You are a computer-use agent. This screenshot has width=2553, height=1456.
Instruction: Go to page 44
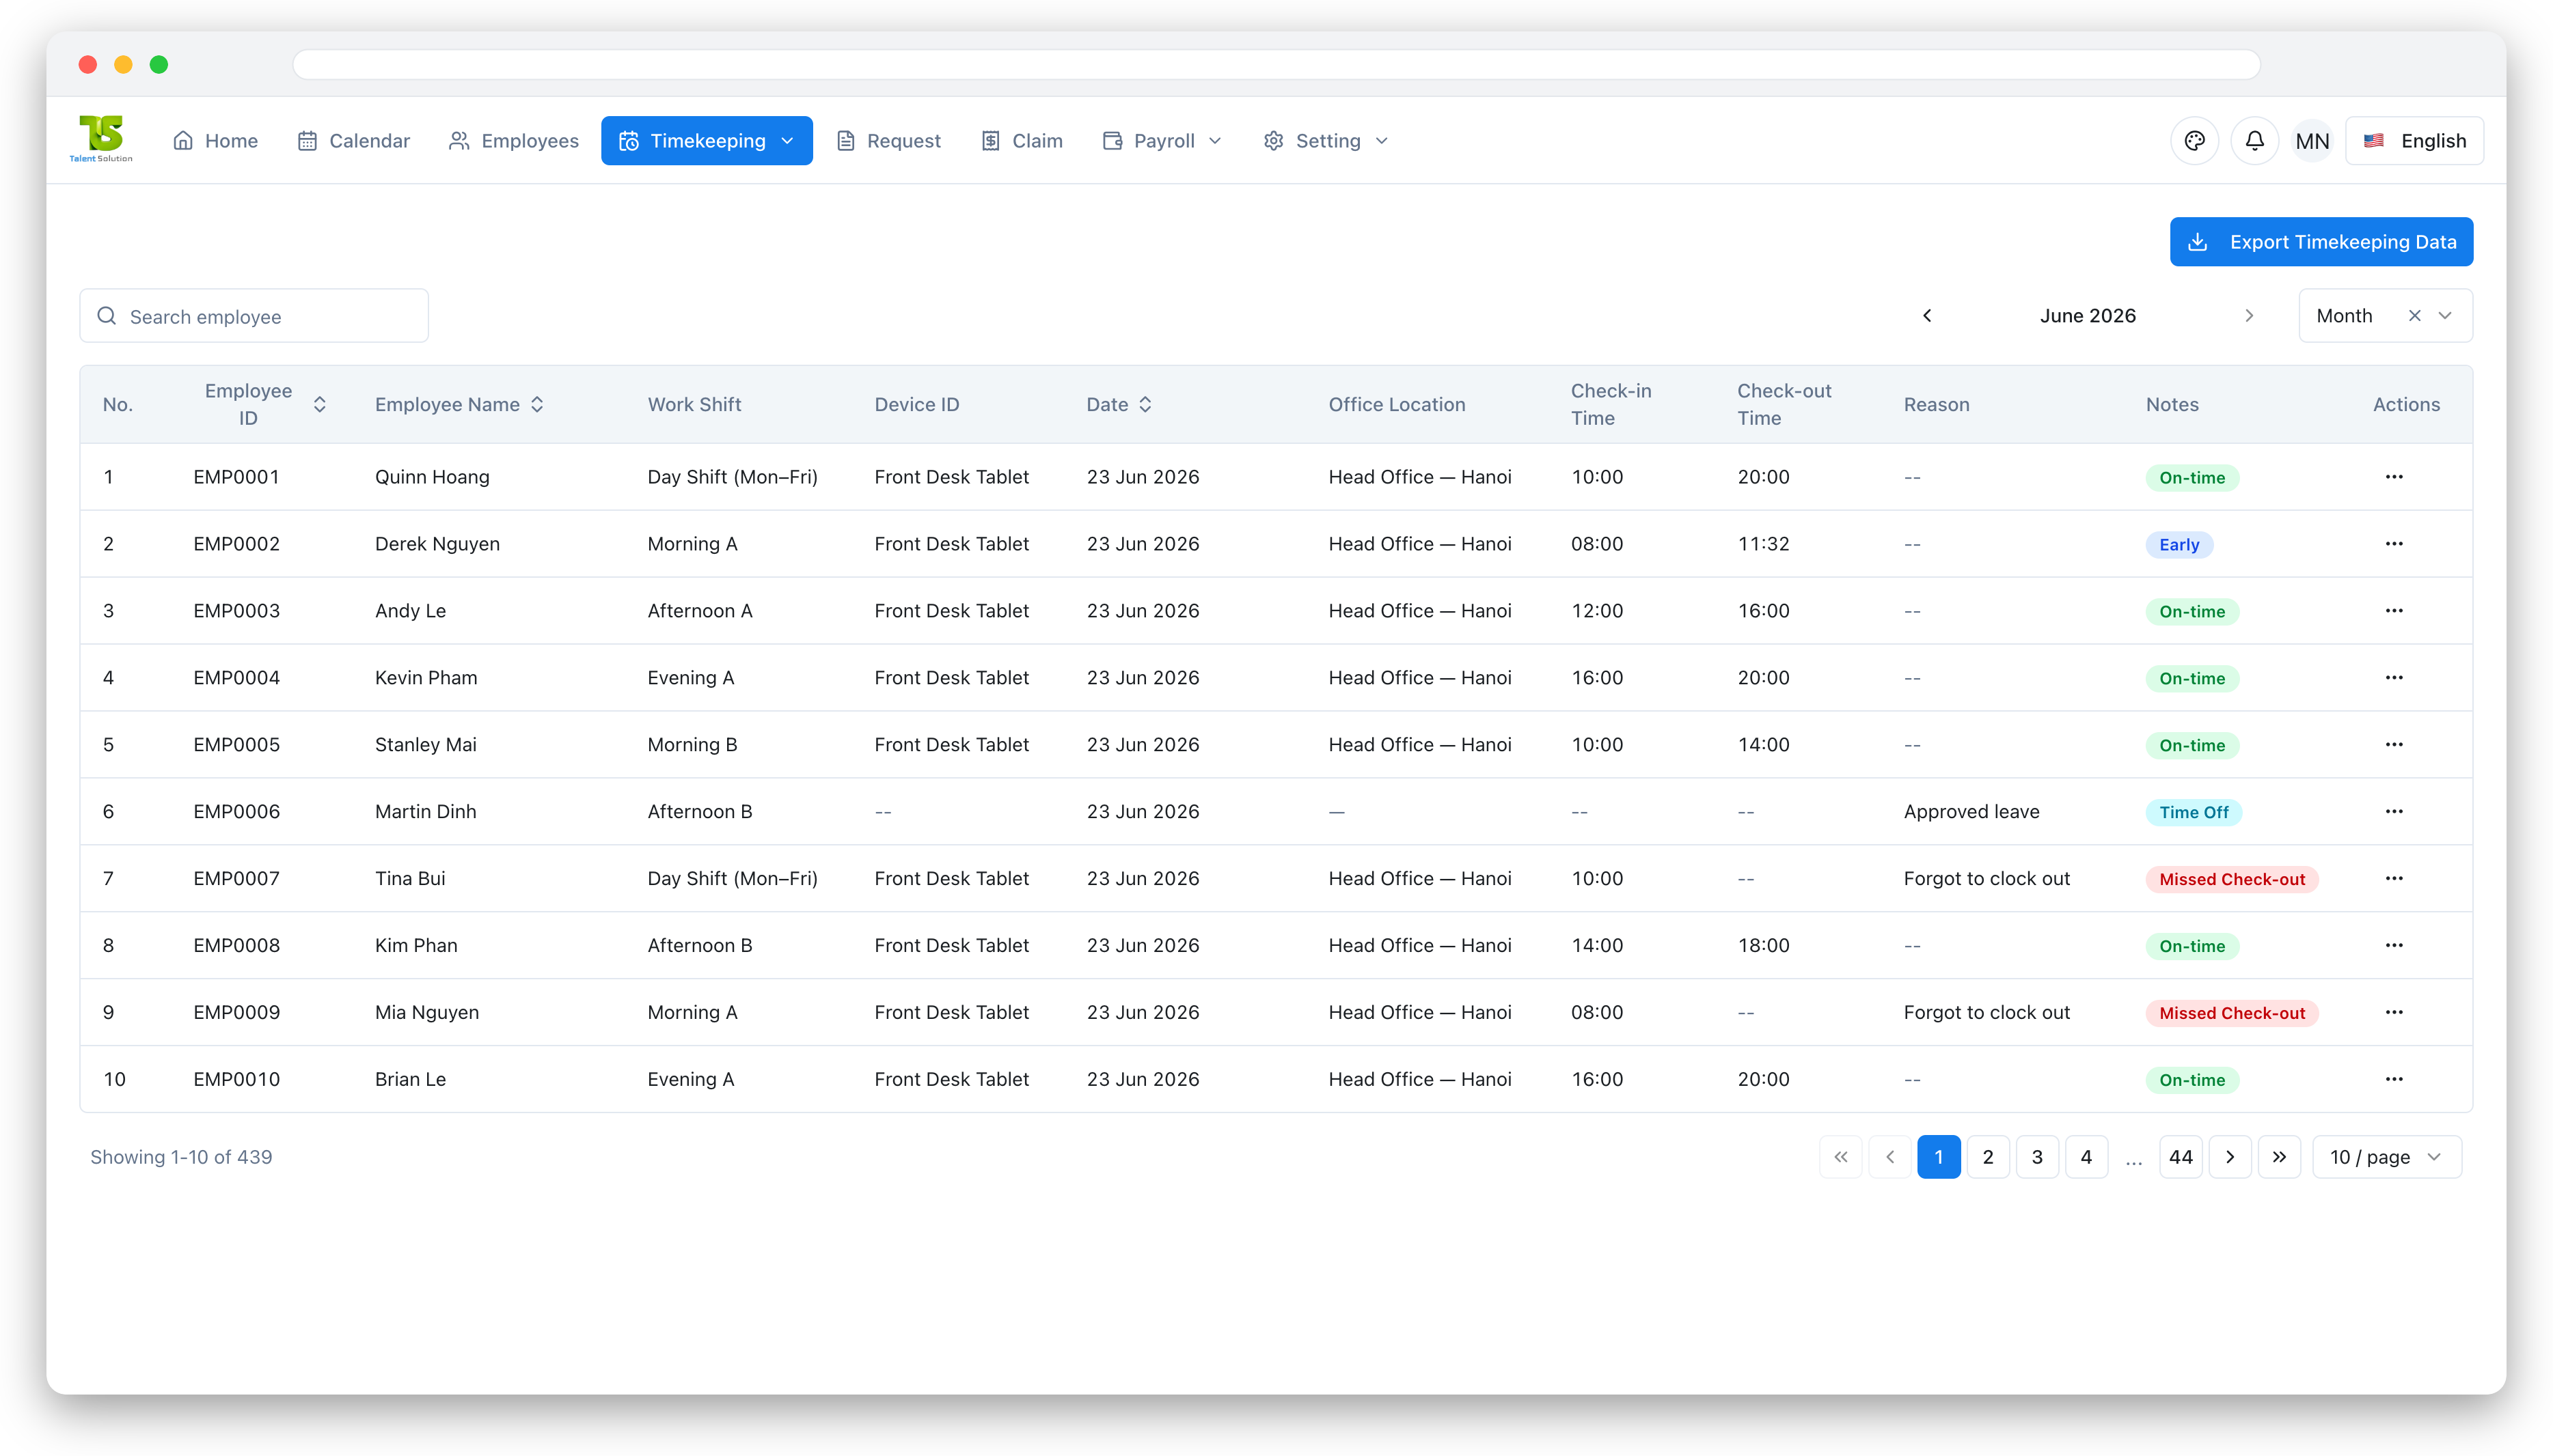pos(2181,1157)
